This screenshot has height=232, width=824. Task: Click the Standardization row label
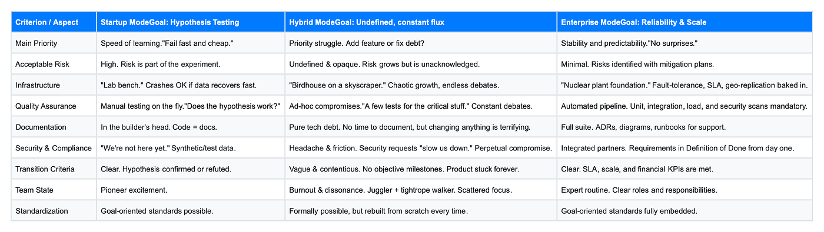pos(54,210)
